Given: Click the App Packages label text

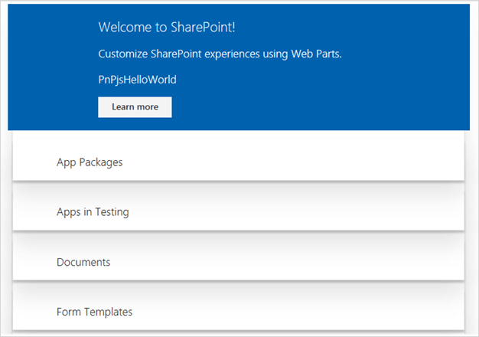Looking at the screenshot, I should coord(90,162).
